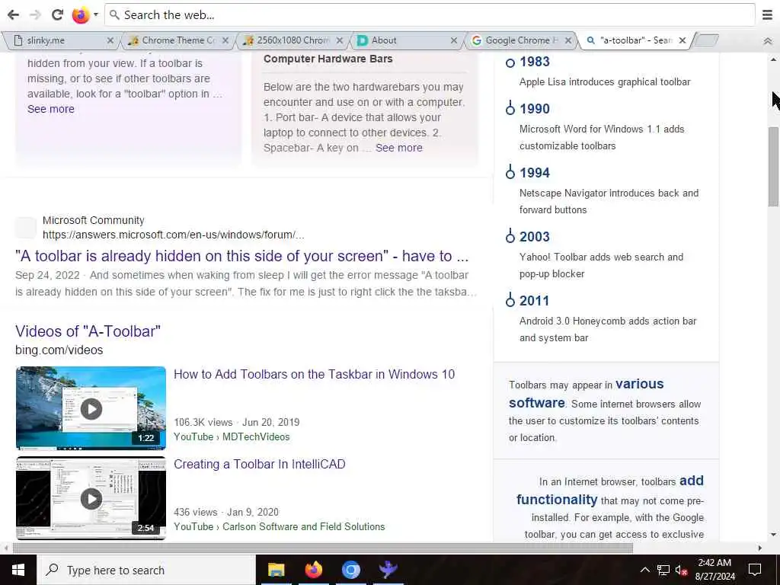This screenshot has width=780, height=585.
Task: Click the scroll up arrow on vertical scrollbar
Action: 773,59
